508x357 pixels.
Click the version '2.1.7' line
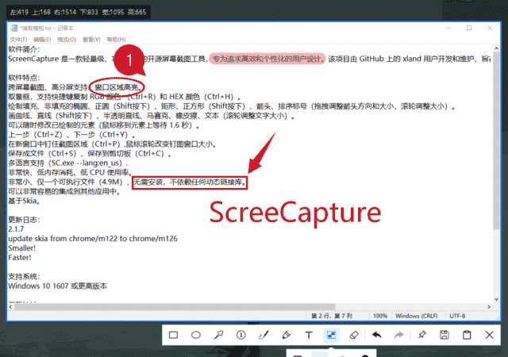click(x=16, y=229)
